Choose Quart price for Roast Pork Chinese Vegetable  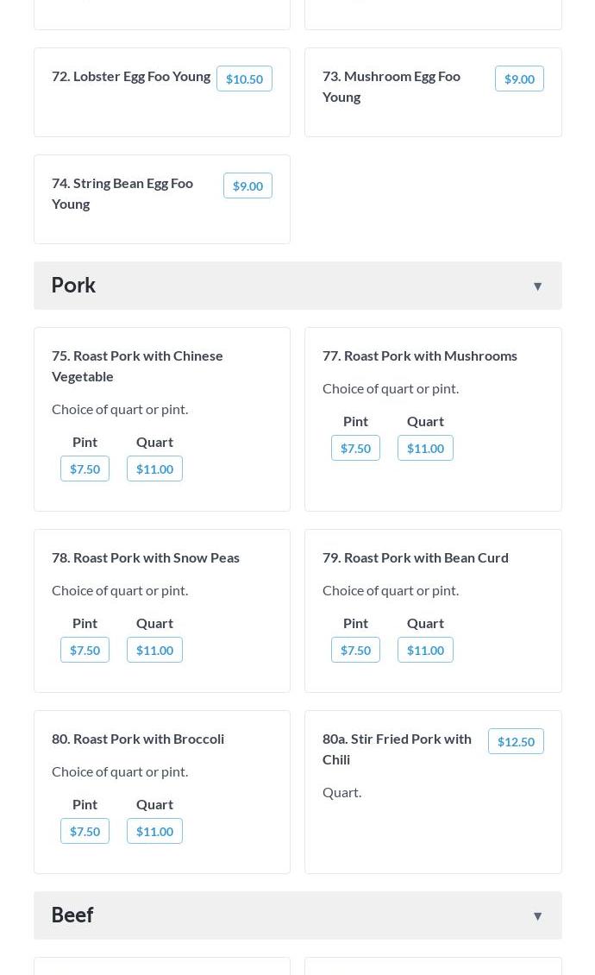154,469
